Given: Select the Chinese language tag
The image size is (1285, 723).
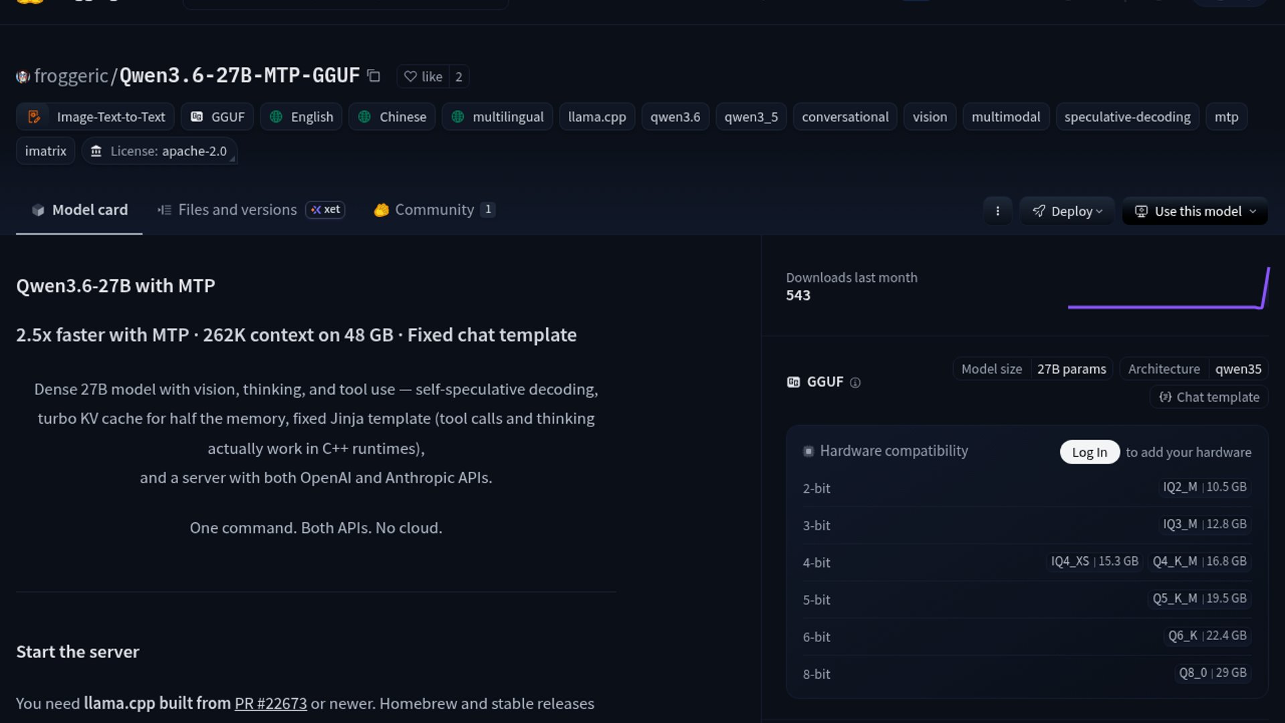Looking at the screenshot, I should [x=392, y=116].
